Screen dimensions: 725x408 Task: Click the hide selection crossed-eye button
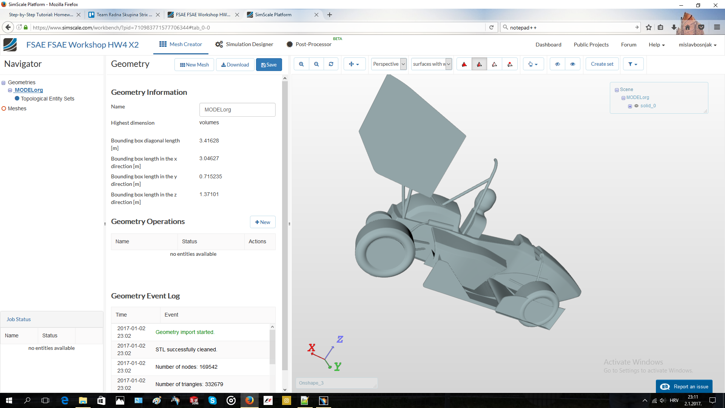coord(557,64)
